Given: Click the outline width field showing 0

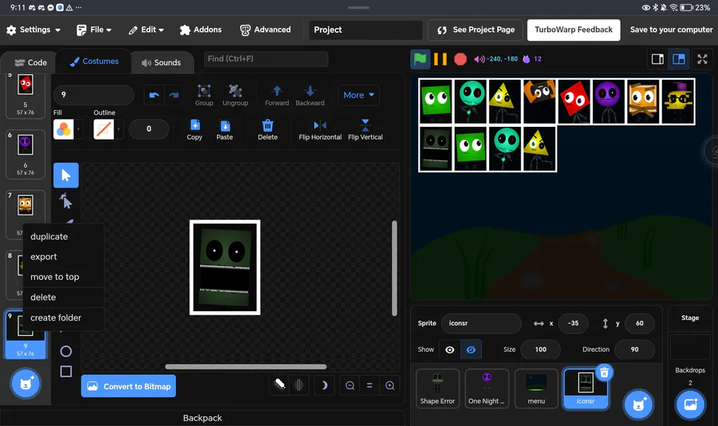Looking at the screenshot, I should (x=149, y=129).
